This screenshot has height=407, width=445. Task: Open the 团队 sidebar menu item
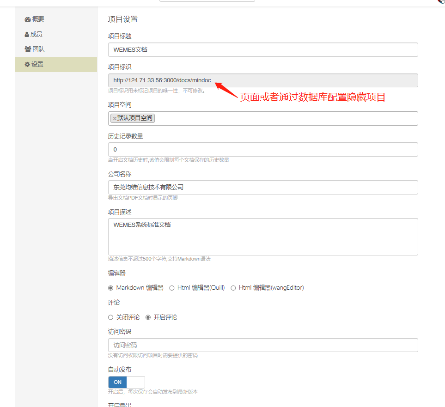38,49
